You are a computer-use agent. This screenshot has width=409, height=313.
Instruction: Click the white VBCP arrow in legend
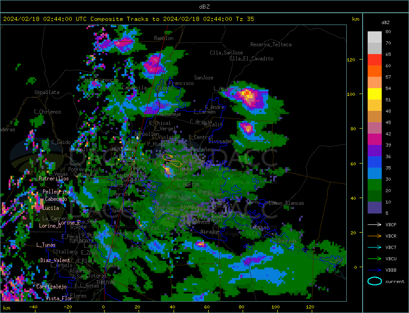[x=374, y=224]
